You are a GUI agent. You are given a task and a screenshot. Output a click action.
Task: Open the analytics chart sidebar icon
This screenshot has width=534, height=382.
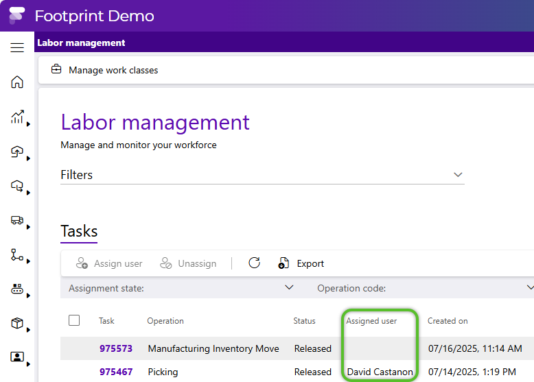[17, 117]
